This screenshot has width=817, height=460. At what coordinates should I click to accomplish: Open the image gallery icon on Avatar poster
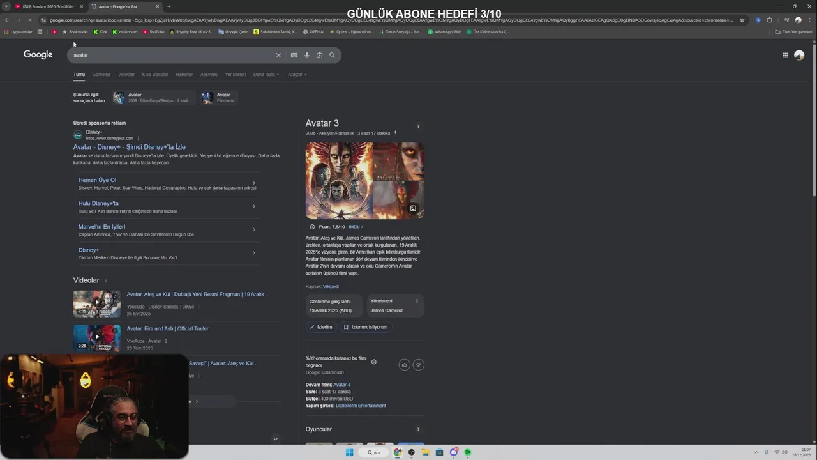413,208
